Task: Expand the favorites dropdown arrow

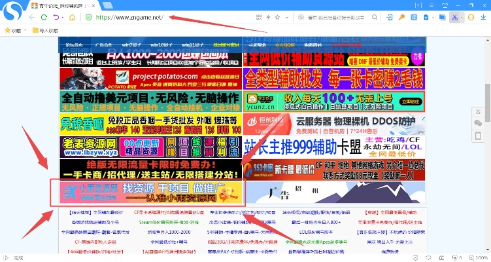Action: coord(25,30)
